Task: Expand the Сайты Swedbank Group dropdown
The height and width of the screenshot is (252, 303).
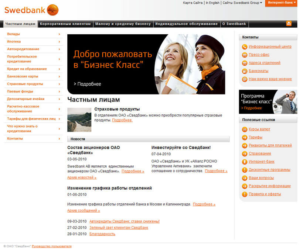Action: [242, 3]
